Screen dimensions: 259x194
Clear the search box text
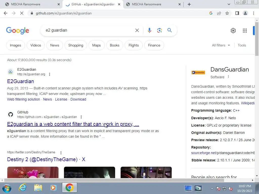click(137, 30)
